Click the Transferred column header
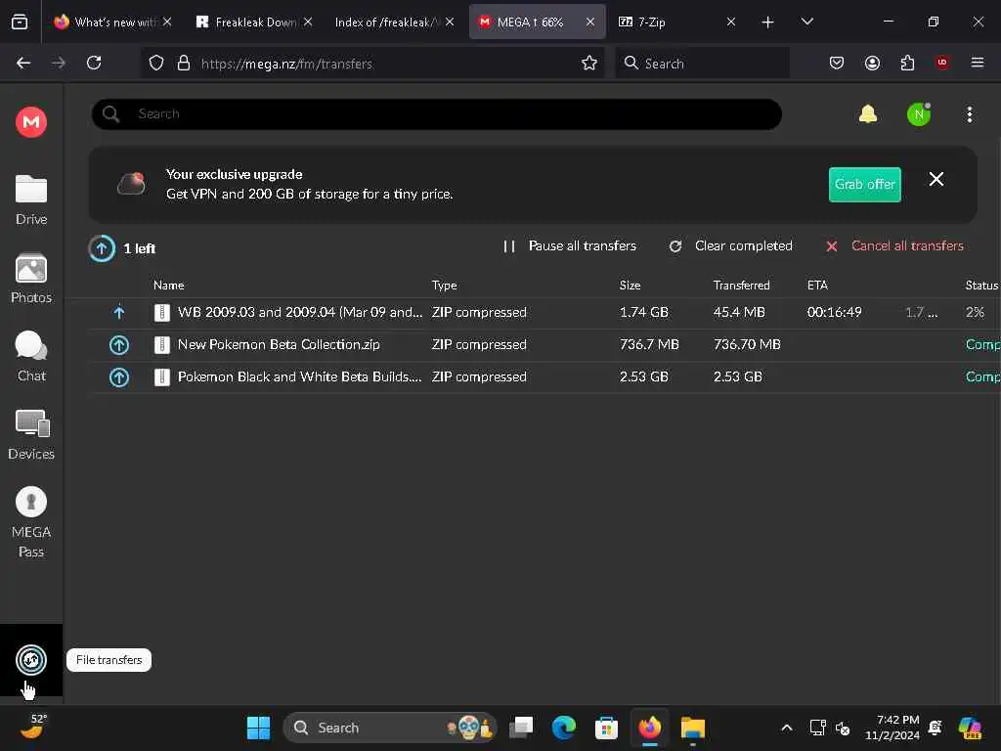The width and height of the screenshot is (1001, 751). click(741, 286)
